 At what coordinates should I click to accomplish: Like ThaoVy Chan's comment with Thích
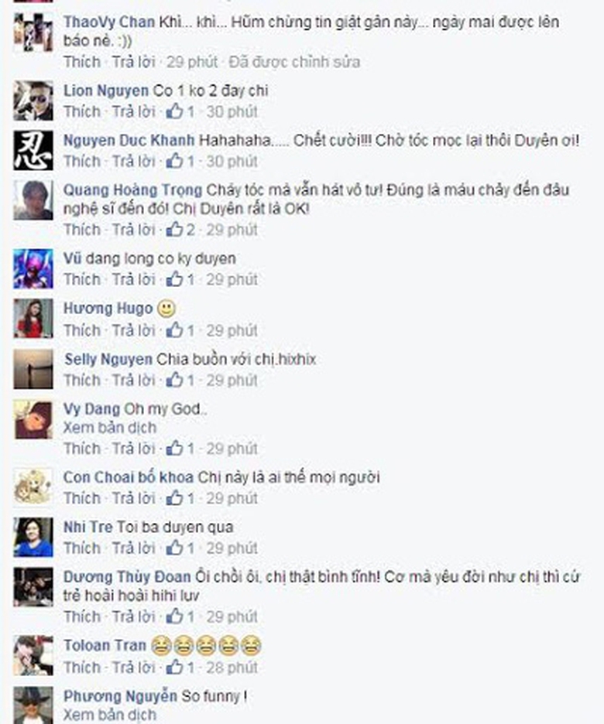(82, 62)
